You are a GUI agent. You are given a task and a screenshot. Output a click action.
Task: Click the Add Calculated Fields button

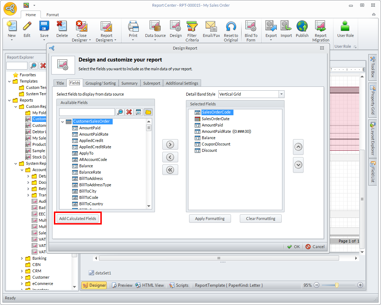(x=77, y=219)
